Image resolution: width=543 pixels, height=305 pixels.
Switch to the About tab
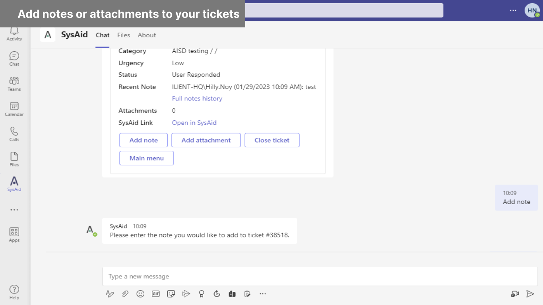tap(147, 35)
